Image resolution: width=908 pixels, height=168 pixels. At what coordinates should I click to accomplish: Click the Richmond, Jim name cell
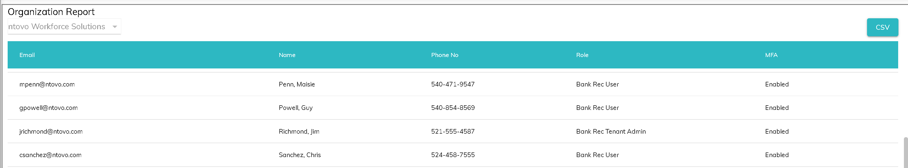[299, 131]
